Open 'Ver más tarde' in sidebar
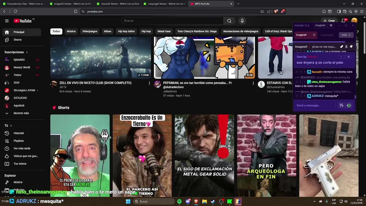The image size is (366, 206). click(x=22, y=148)
